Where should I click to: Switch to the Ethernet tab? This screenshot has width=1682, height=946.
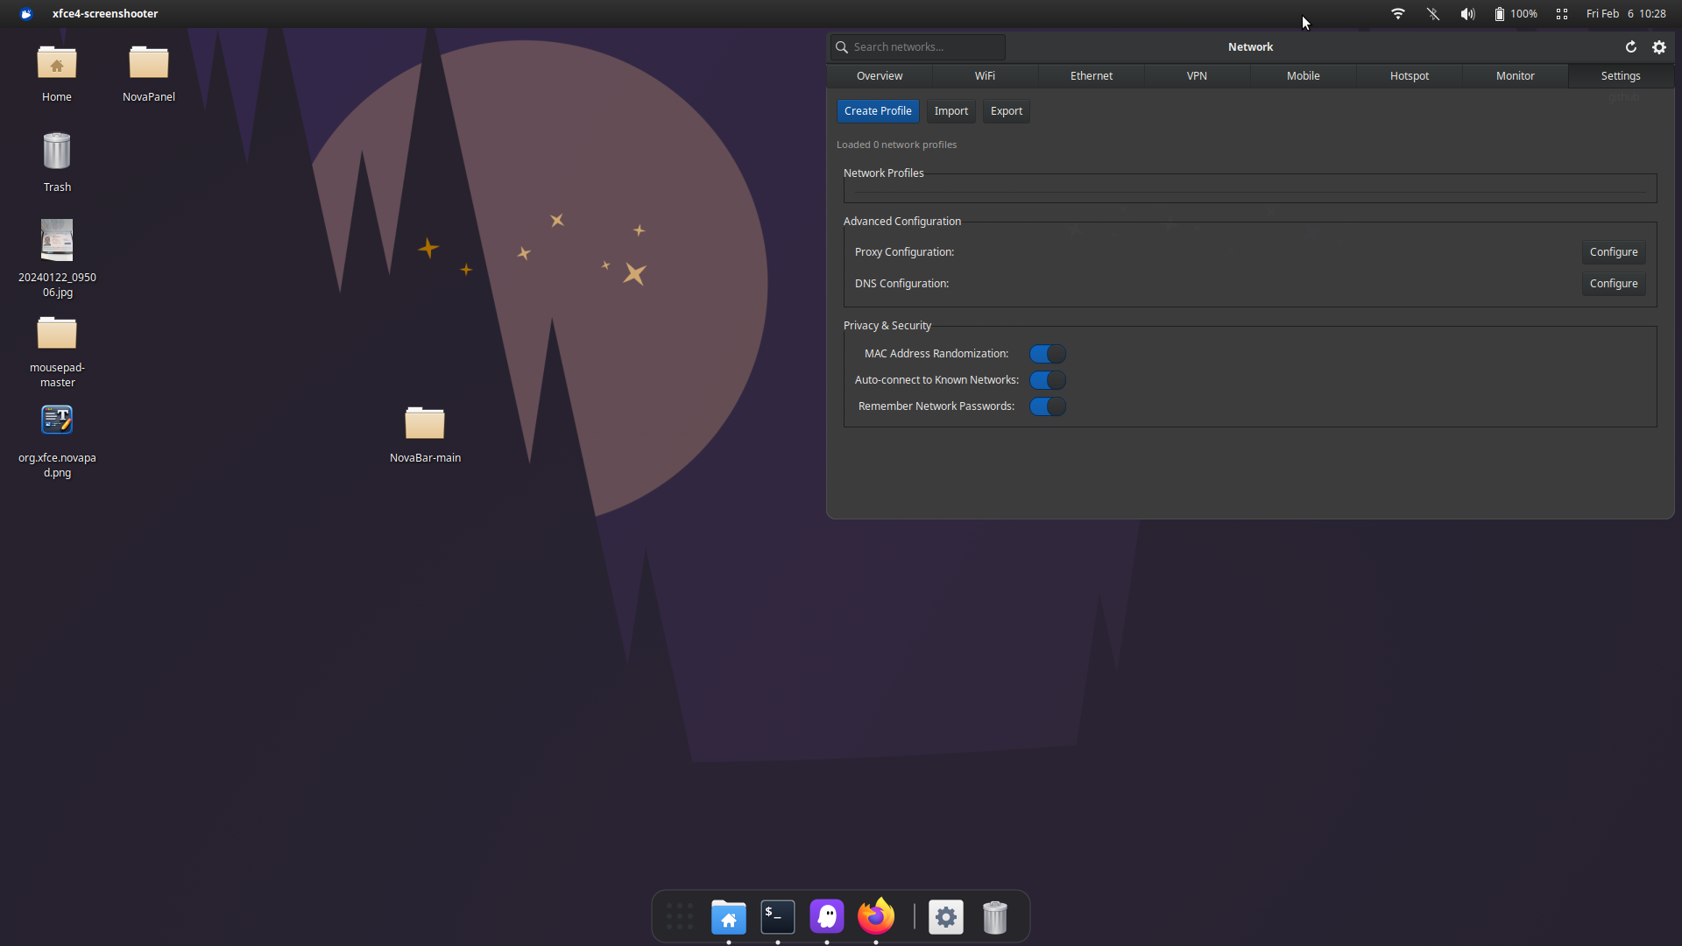[1092, 76]
